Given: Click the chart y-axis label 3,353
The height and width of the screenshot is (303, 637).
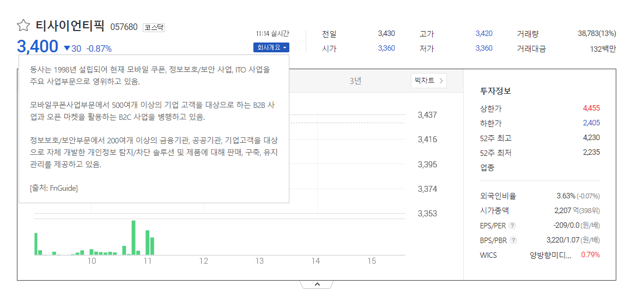Looking at the screenshot, I should click(427, 214).
